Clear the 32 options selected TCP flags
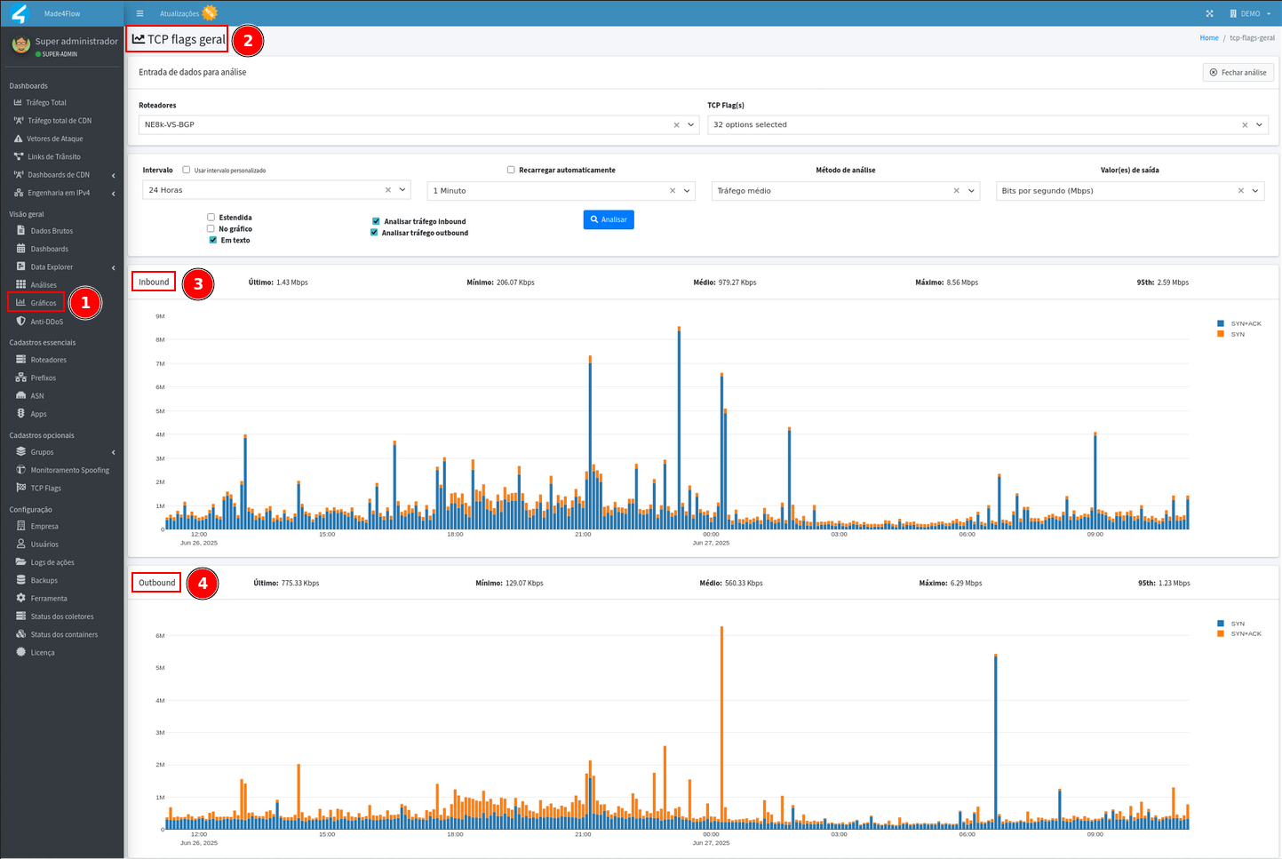 1245,125
